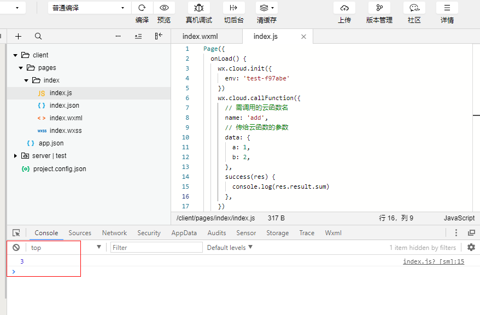Open the Network devtools tab

[x=114, y=233]
